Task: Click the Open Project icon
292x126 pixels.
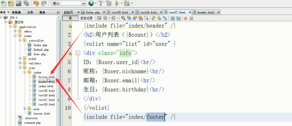Action: coord(18,3)
